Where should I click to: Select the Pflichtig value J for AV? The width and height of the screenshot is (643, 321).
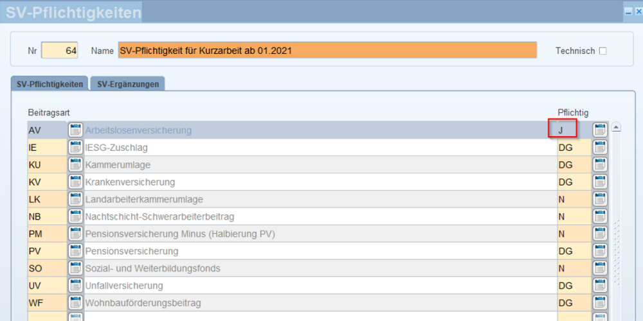(x=563, y=130)
